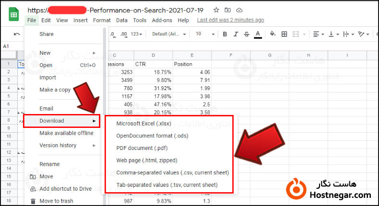Open the Format menu
Viewport: 379px width, 206px height.
[102, 20]
